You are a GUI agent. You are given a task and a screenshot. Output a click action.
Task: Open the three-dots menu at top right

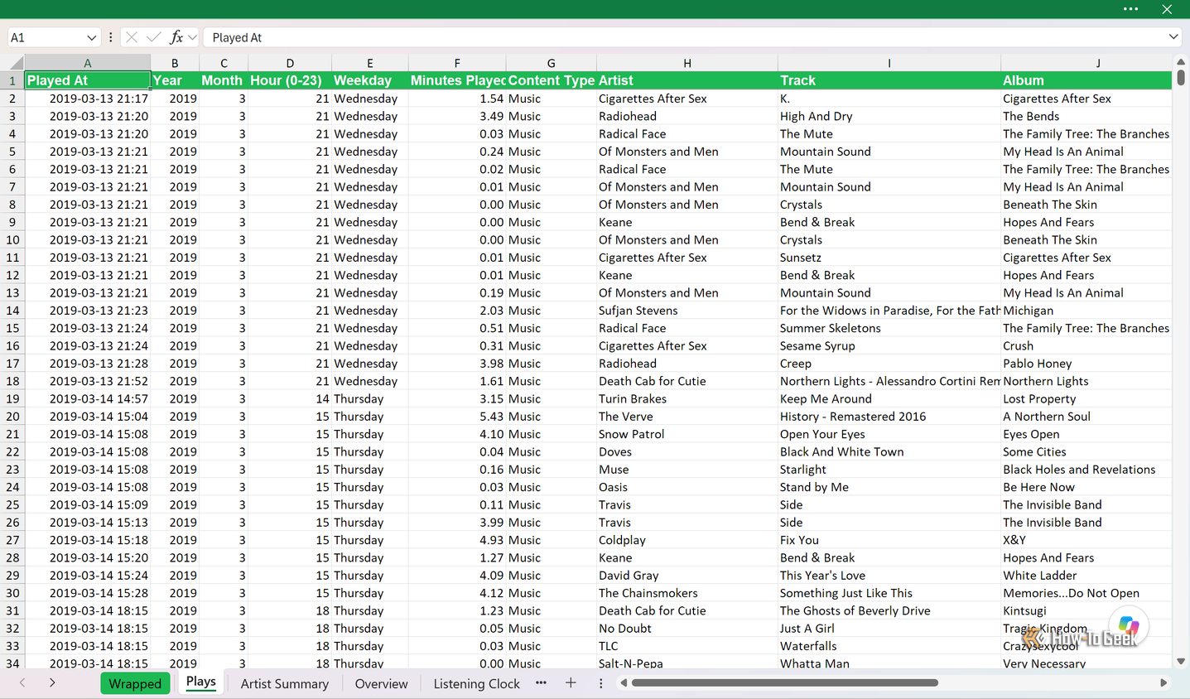point(1130,9)
